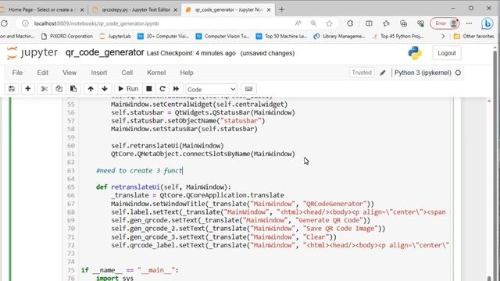Click the pencil edit mode icon
The image size is (500, 281).
point(383,73)
